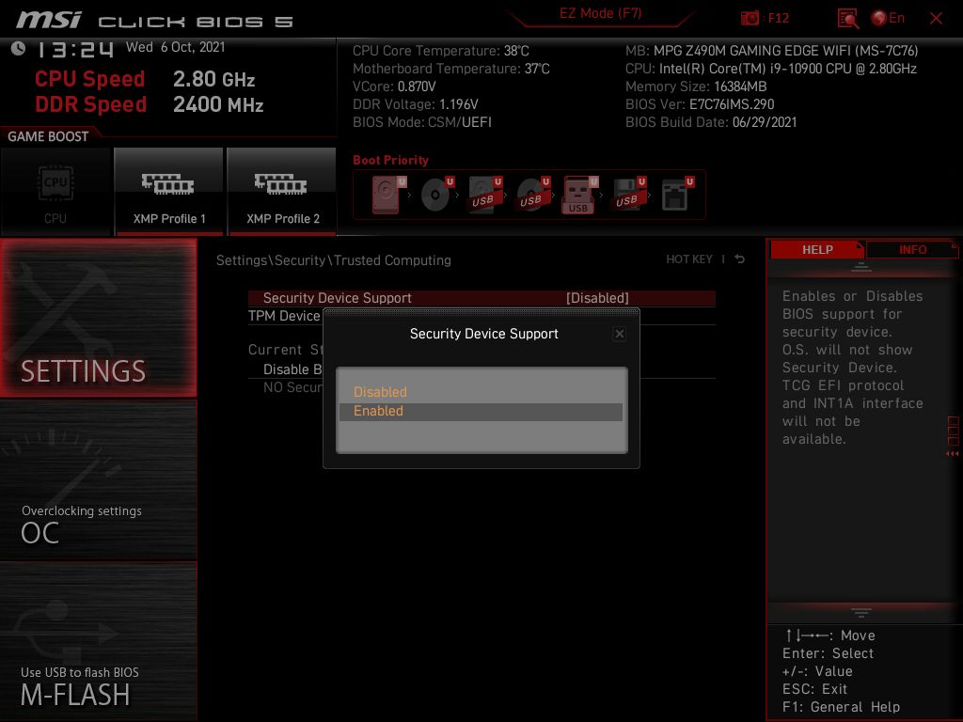Click the date Wed 6 Oct, 2021
This screenshot has width=963, height=722.
pos(176,47)
